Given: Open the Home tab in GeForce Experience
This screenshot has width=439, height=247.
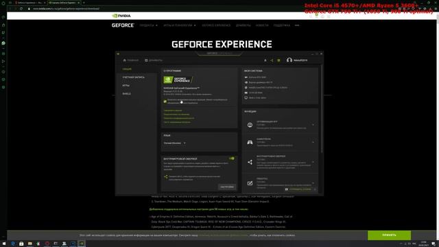Looking at the screenshot, I should click(131, 60).
